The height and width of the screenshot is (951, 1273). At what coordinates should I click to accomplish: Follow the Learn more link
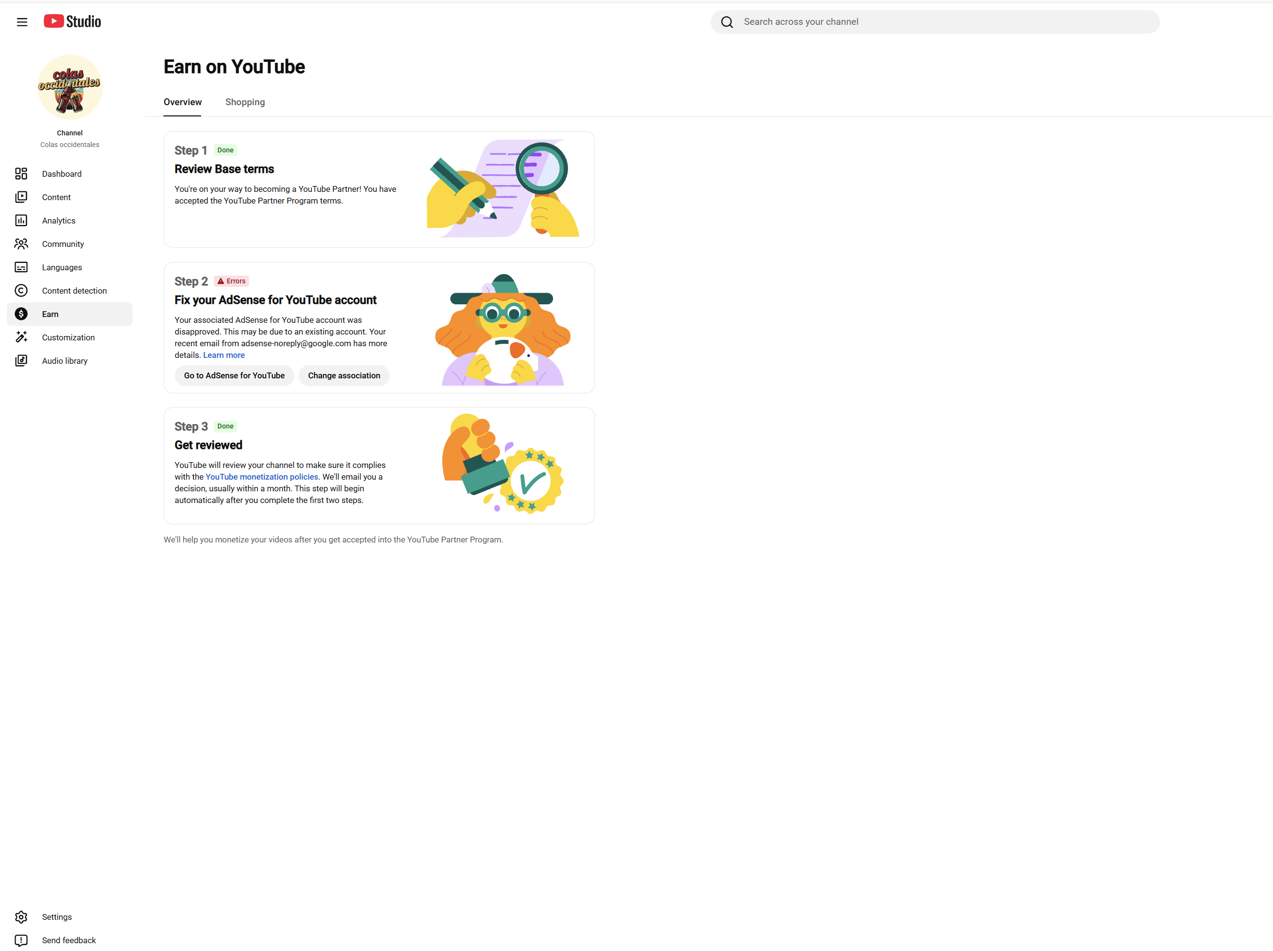click(224, 355)
